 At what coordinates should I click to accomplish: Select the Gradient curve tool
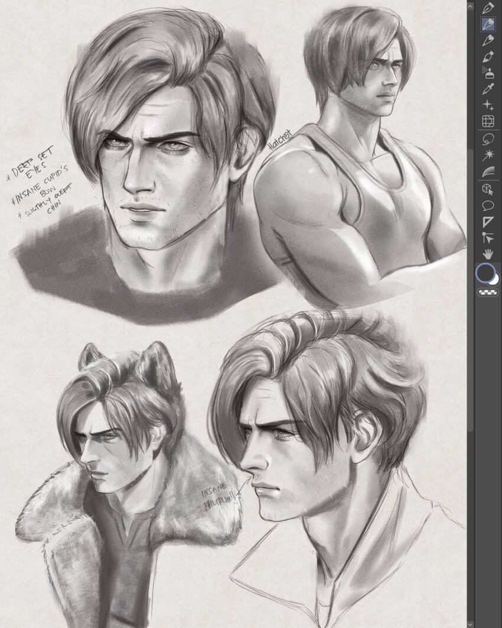click(x=488, y=171)
